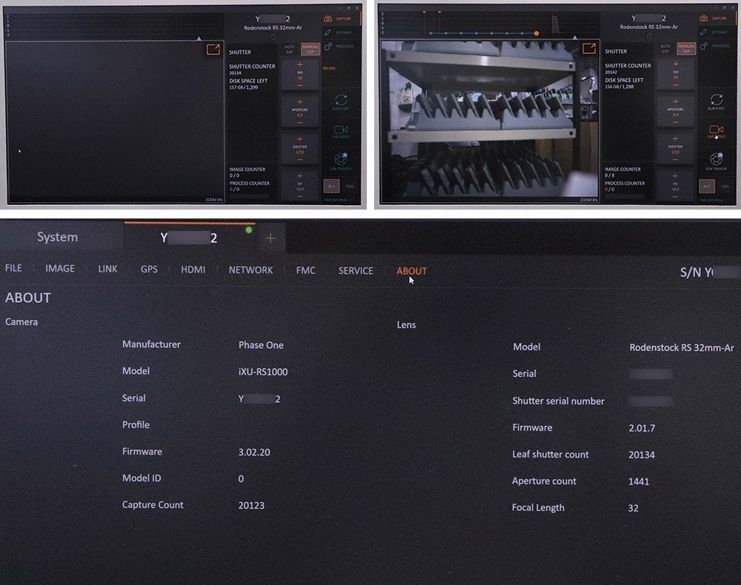Click SW Trigger icon in live-image window
This screenshot has width=741, height=585.
point(717,161)
